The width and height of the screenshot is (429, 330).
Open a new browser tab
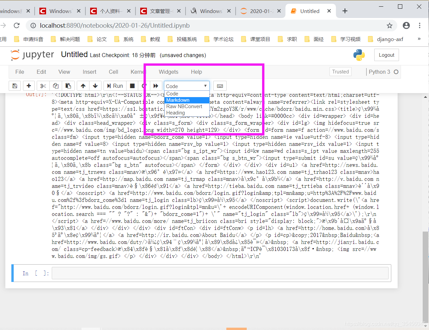pos(345,11)
